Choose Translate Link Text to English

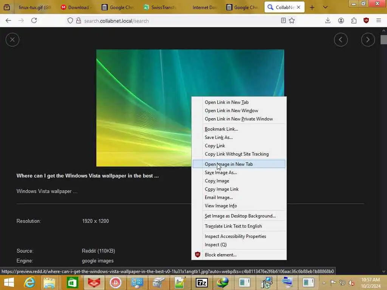(x=239, y=226)
